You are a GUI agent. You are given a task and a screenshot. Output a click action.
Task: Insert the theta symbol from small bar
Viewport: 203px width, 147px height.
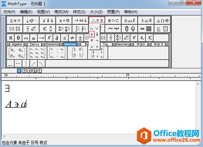click(18, 38)
